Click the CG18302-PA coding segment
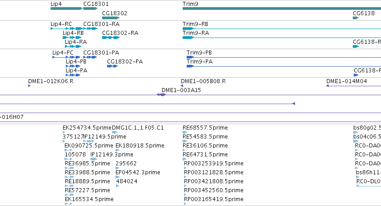The height and width of the screenshot is (206, 381). tap(112, 66)
